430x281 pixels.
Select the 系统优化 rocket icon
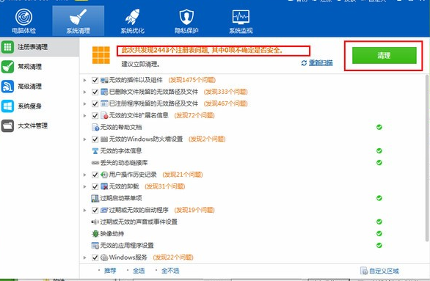coord(133,17)
